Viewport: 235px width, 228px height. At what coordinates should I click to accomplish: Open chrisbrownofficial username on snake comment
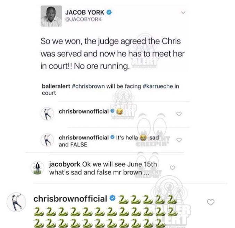(70, 199)
